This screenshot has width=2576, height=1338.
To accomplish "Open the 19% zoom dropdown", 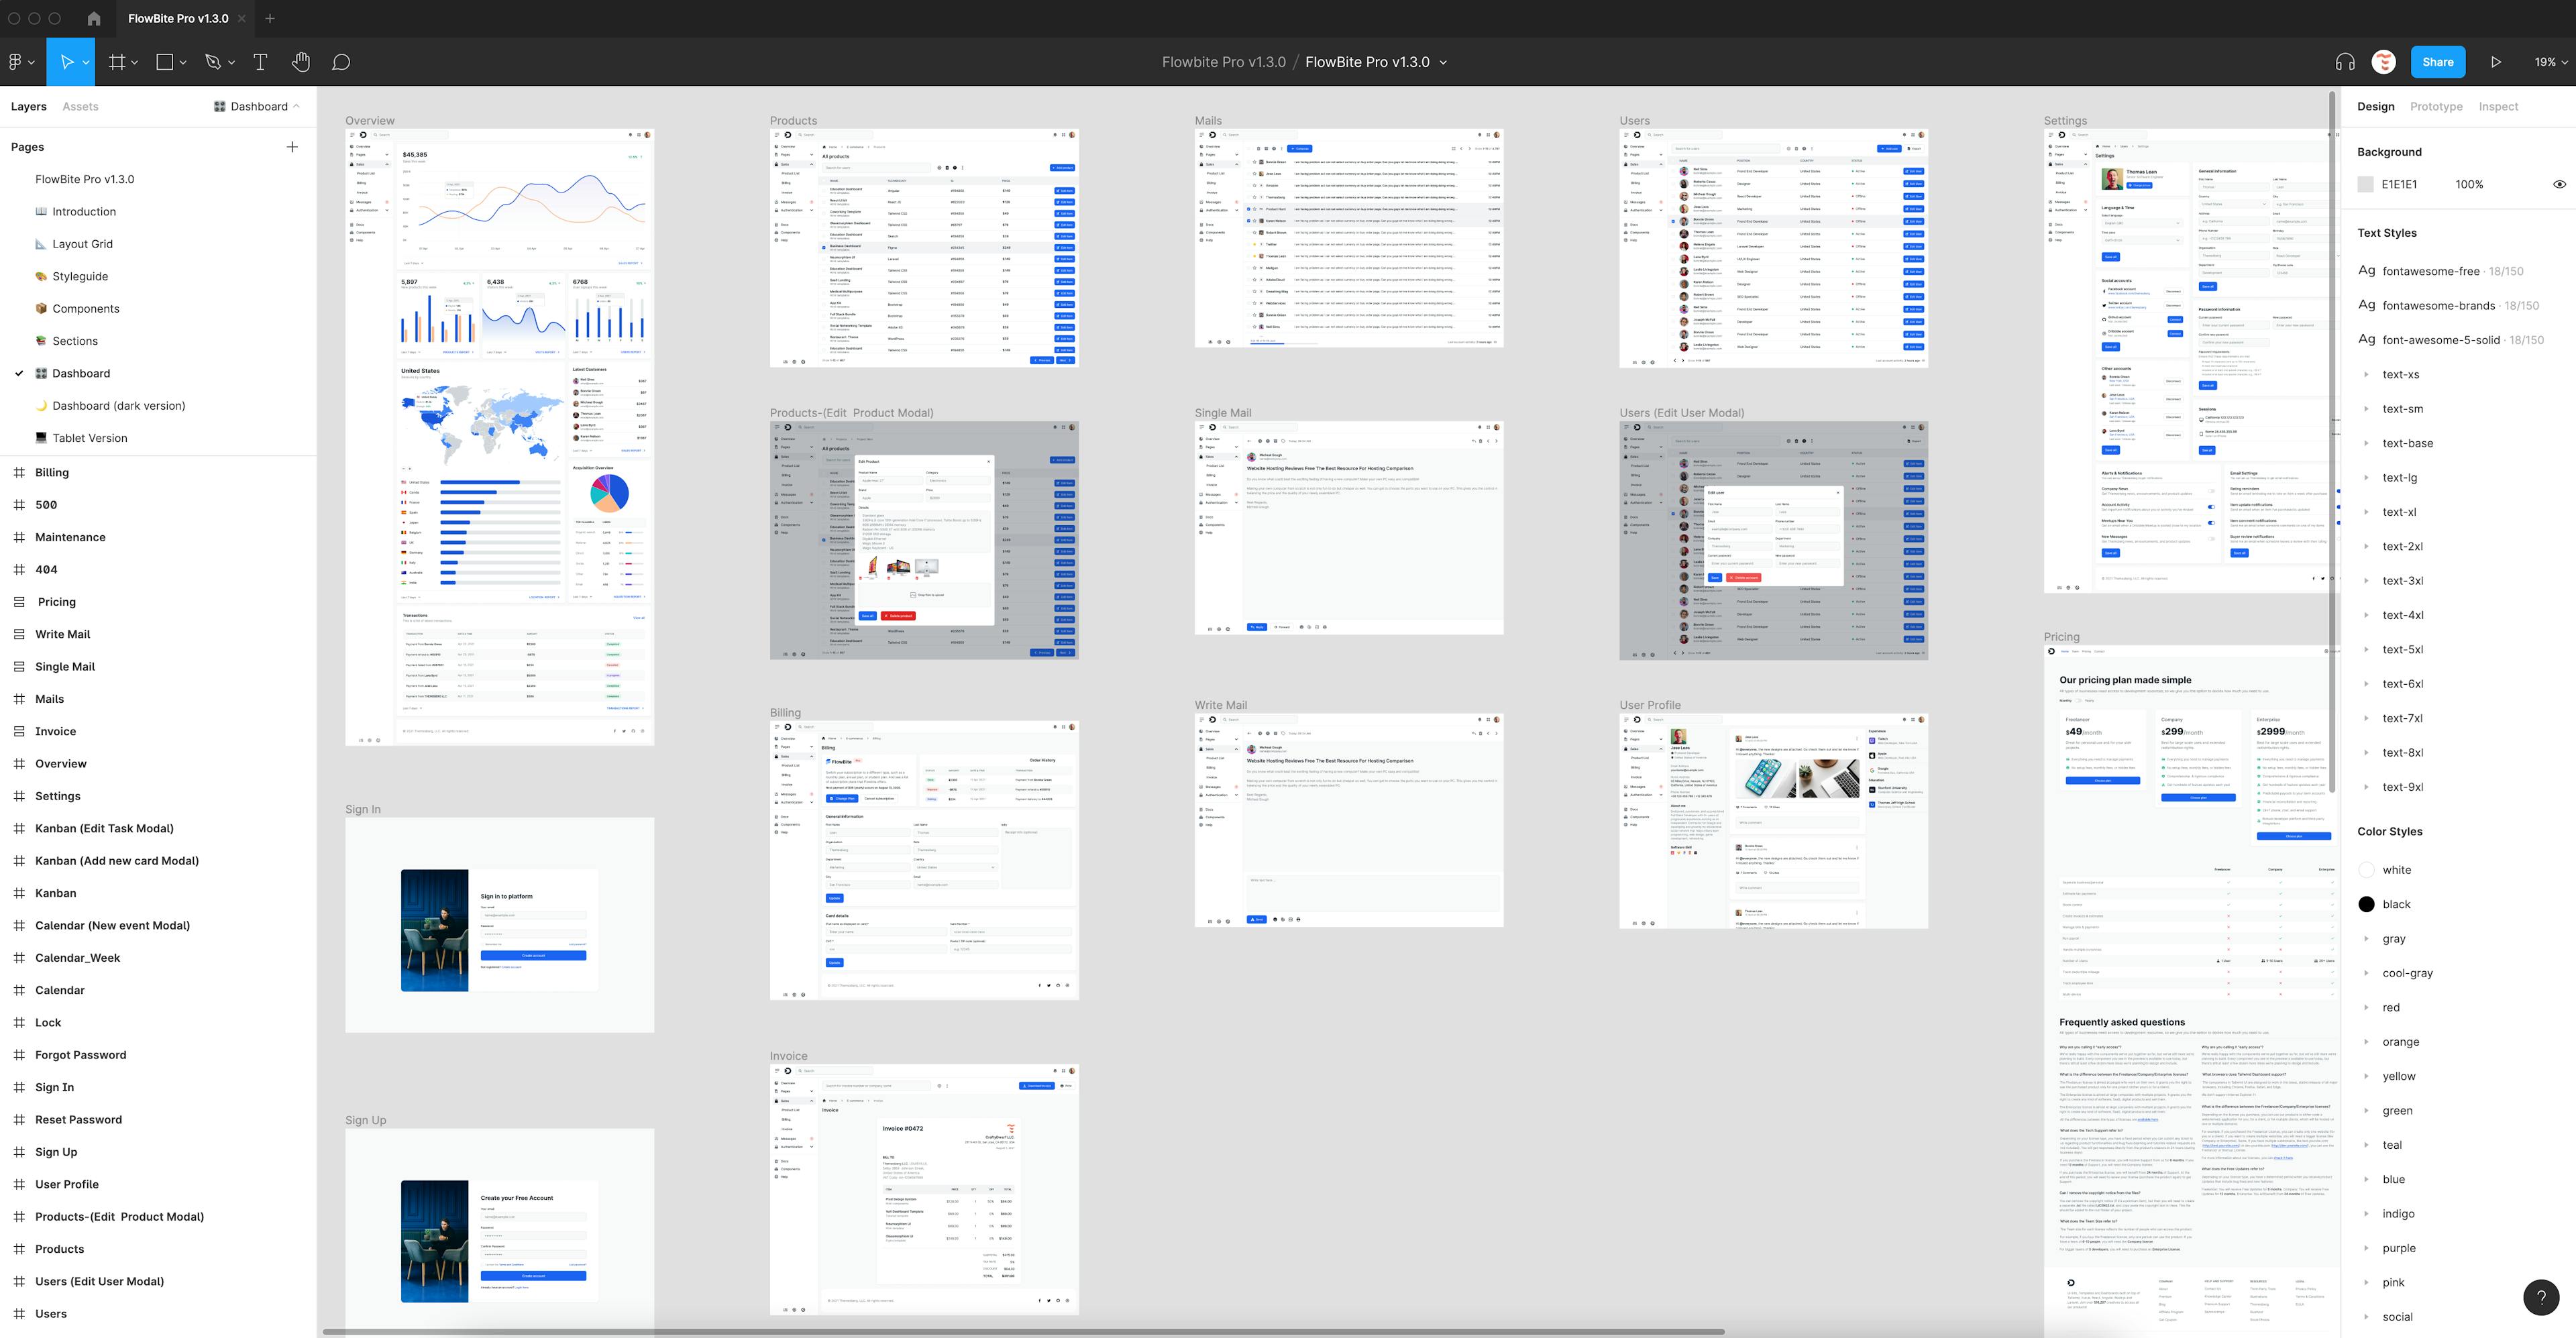I will point(2550,62).
